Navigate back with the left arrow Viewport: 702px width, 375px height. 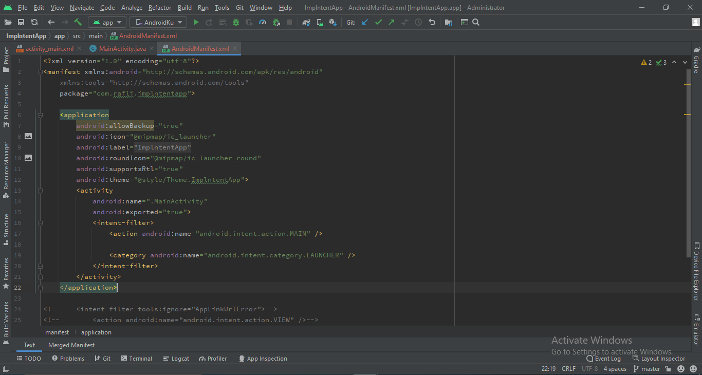click(51, 22)
